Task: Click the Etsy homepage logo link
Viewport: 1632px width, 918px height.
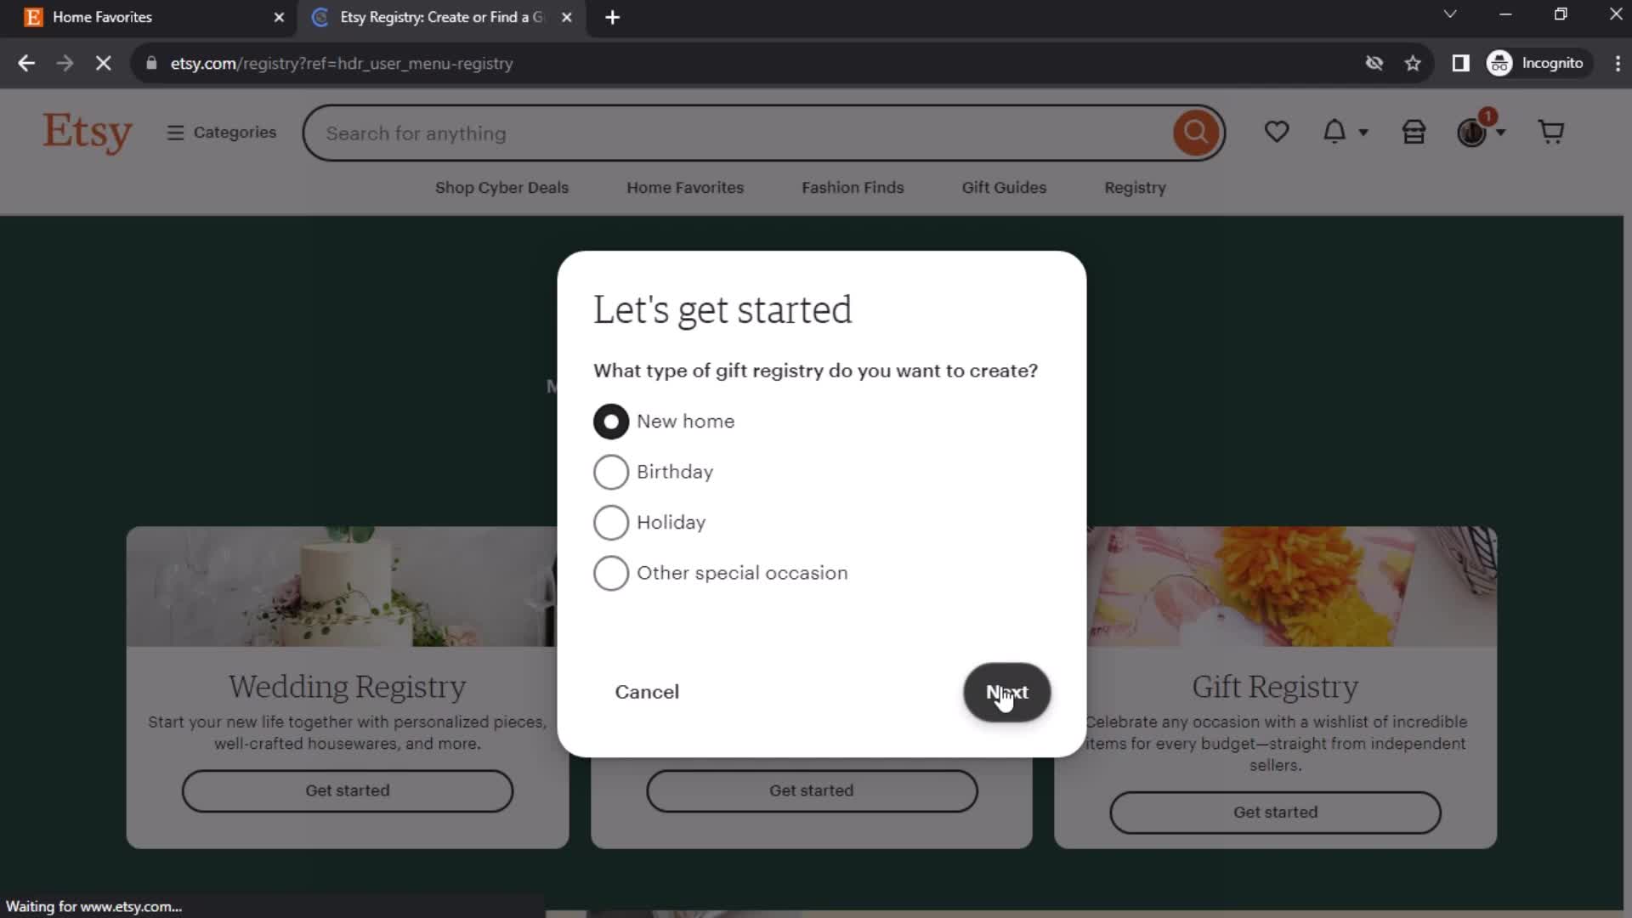Action: pyautogui.click(x=88, y=133)
